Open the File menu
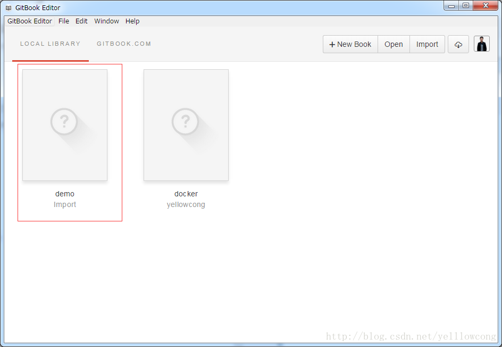 point(64,21)
